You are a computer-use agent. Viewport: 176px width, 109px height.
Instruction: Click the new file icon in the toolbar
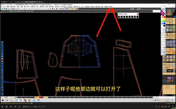[2, 9]
